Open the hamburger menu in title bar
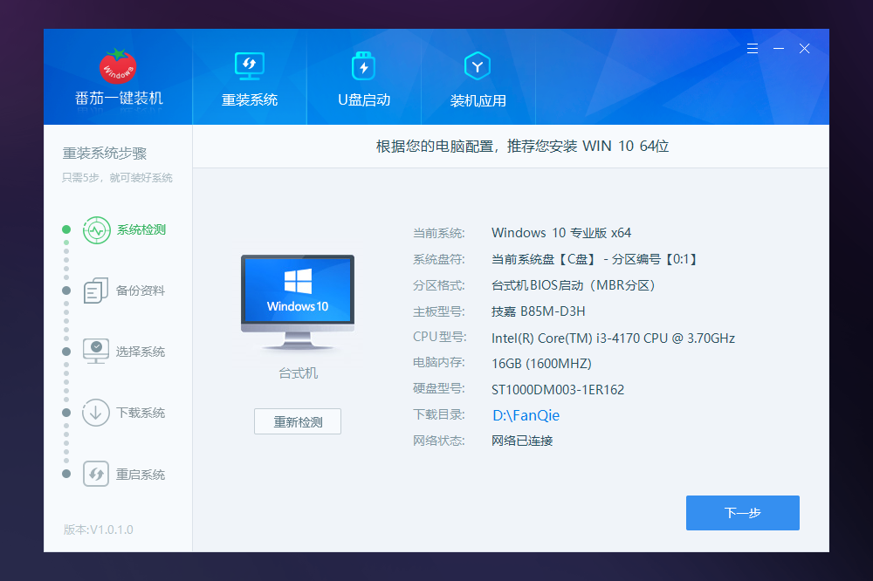Viewport: 873px width, 581px height. [753, 49]
